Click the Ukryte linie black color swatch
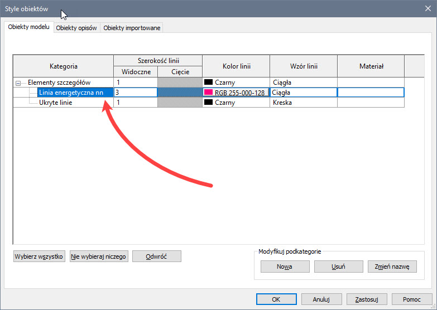 (209, 103)
